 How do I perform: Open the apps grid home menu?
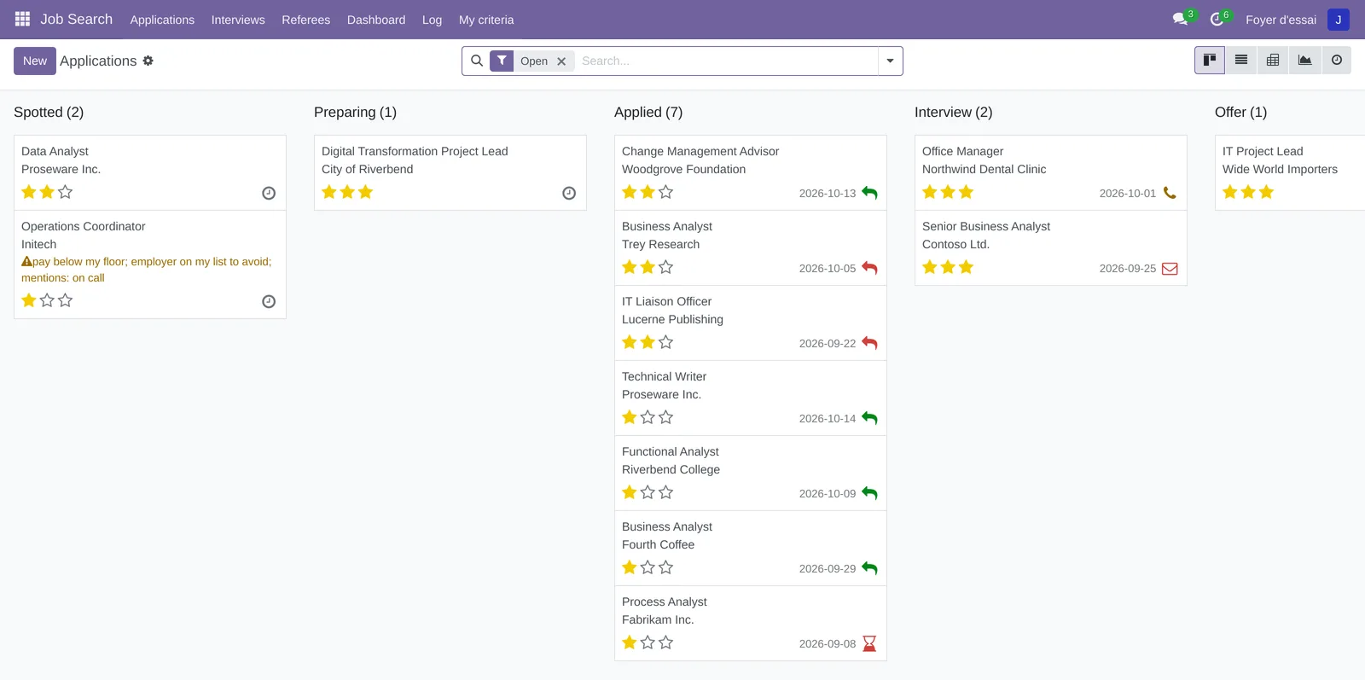(22, 19)
